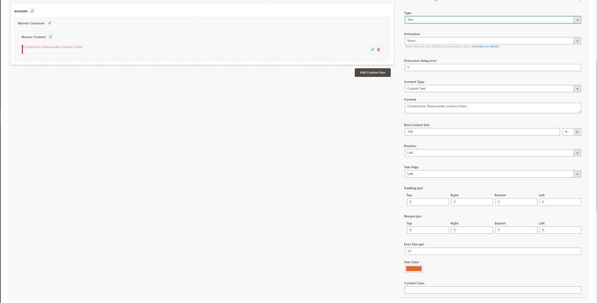Click the Margin Right field
The image size is (597, 303).
472,230
